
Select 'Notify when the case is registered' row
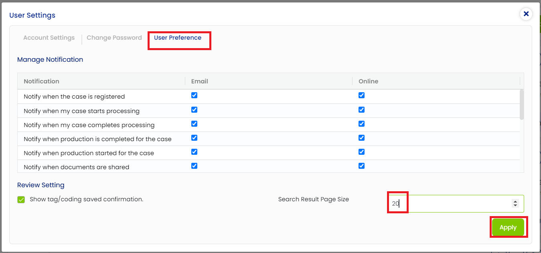[x=268, y=96]
